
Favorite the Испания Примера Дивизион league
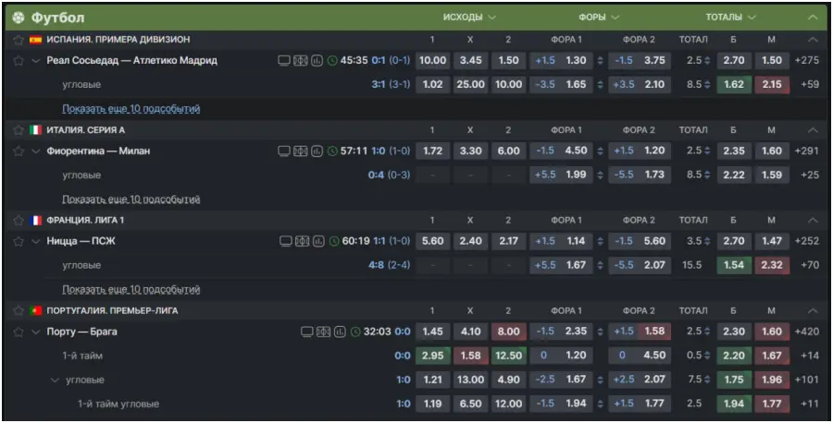click(19, 40)
